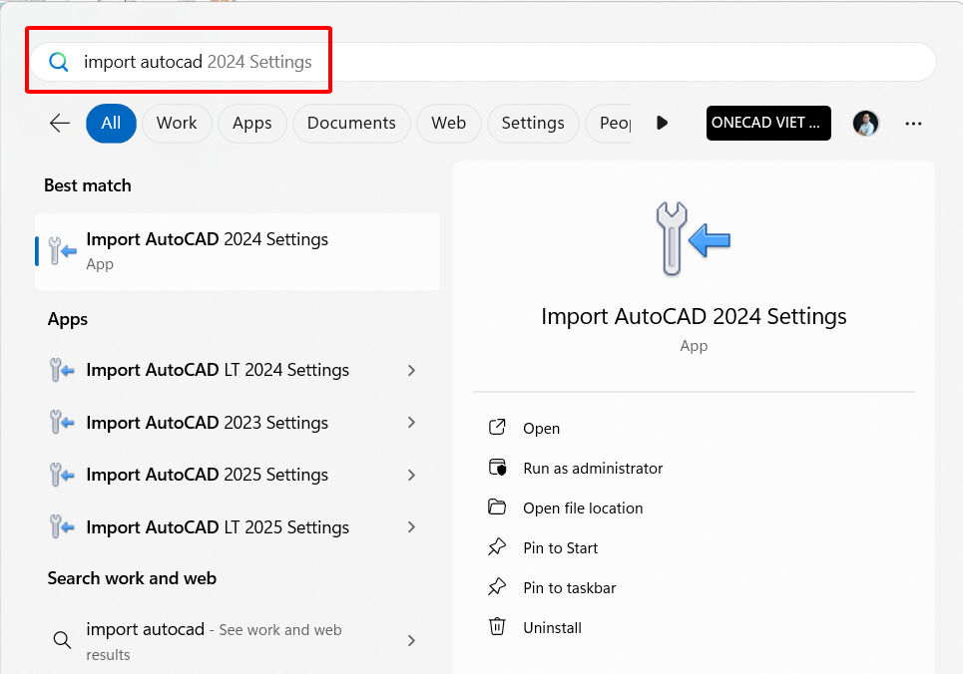Click Open in the details pane

tap(541, 429)
